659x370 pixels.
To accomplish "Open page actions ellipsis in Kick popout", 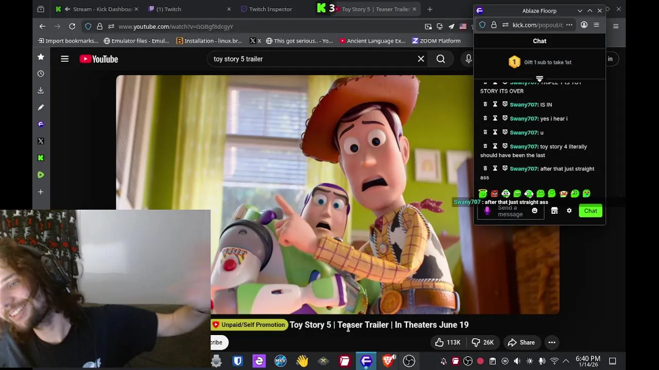I will coord(569,25).
